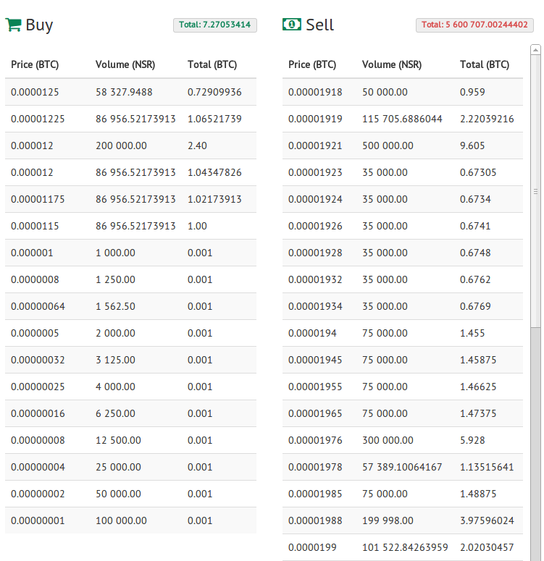Click the Price (BTC) header in Buy table

click(35, 64)
